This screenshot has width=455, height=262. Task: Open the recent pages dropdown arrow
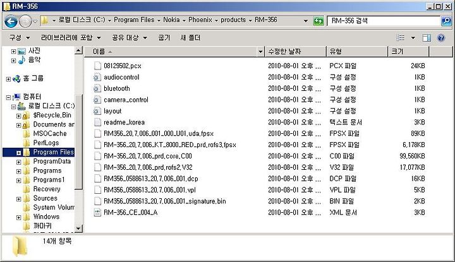(x=35, y=21)
